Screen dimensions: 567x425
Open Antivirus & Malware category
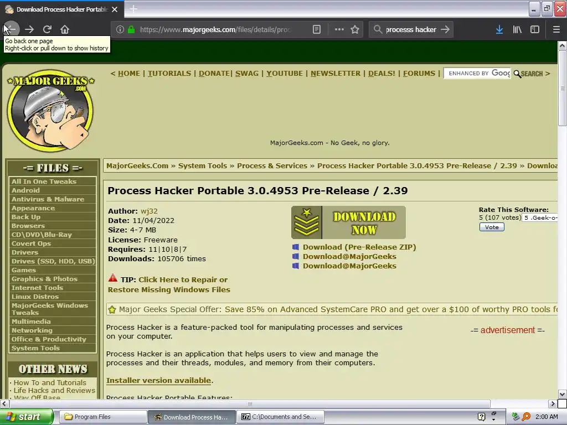48,199
